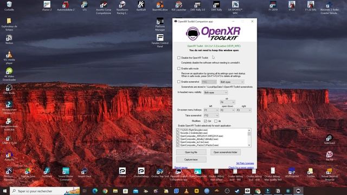Tick the Enable screenshot checkbox
Image resolution: width=347 pixels, height=195 pixels.
click(x=179, y=82)
